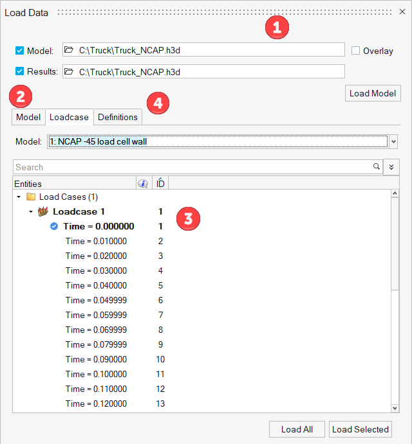
Task: Click the Load Cases folder icon
Action: click(31, 197)
